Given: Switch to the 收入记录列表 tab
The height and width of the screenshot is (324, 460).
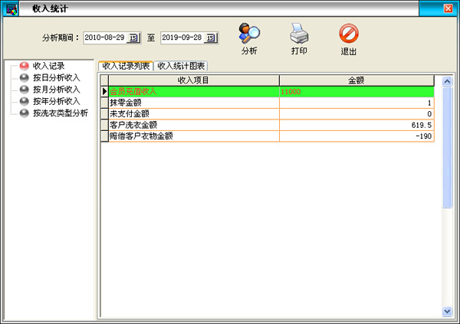Looking at the screenshot, I should (x=126, y=66).
